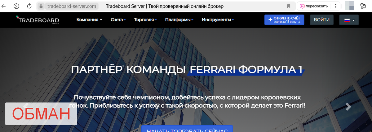Expand the Торговля menu
The image size is (372, 132).
coord(145,20)
